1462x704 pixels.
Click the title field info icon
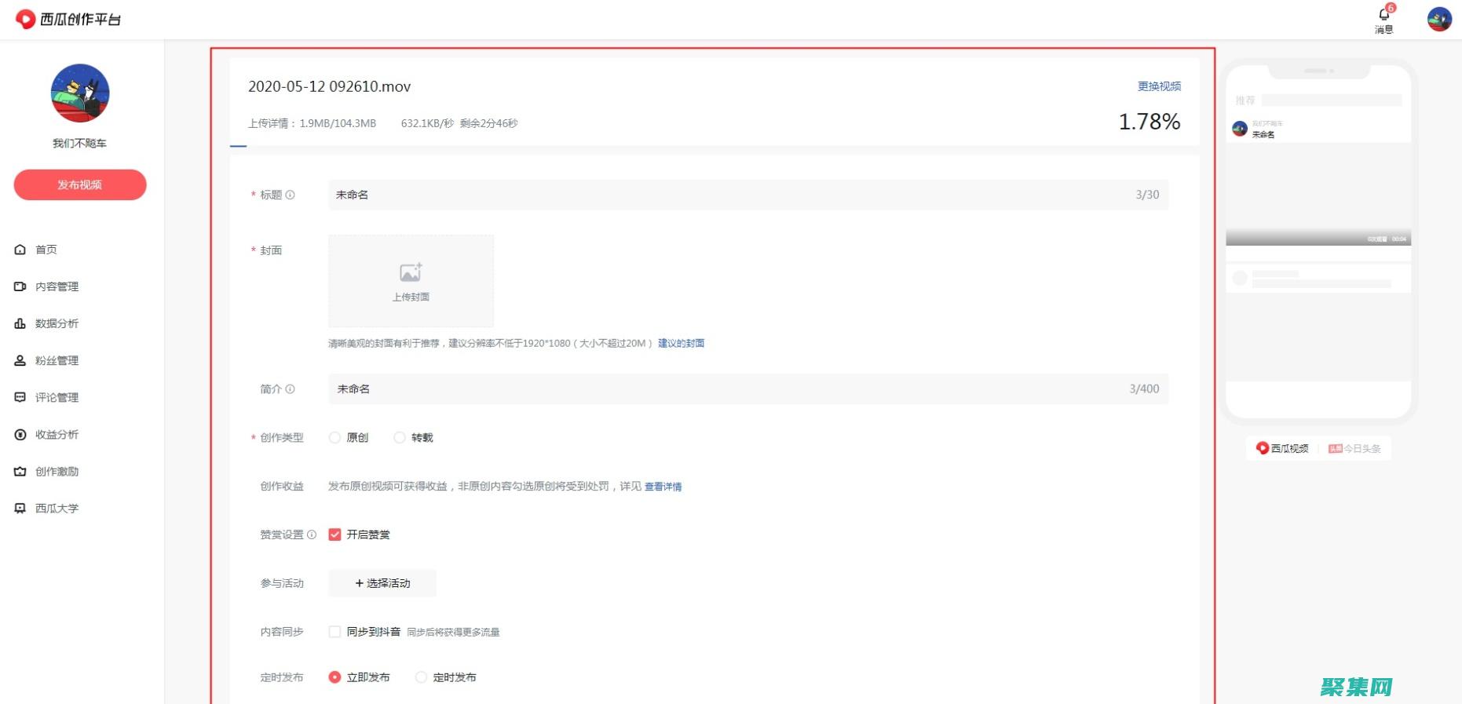click(290, 195)
